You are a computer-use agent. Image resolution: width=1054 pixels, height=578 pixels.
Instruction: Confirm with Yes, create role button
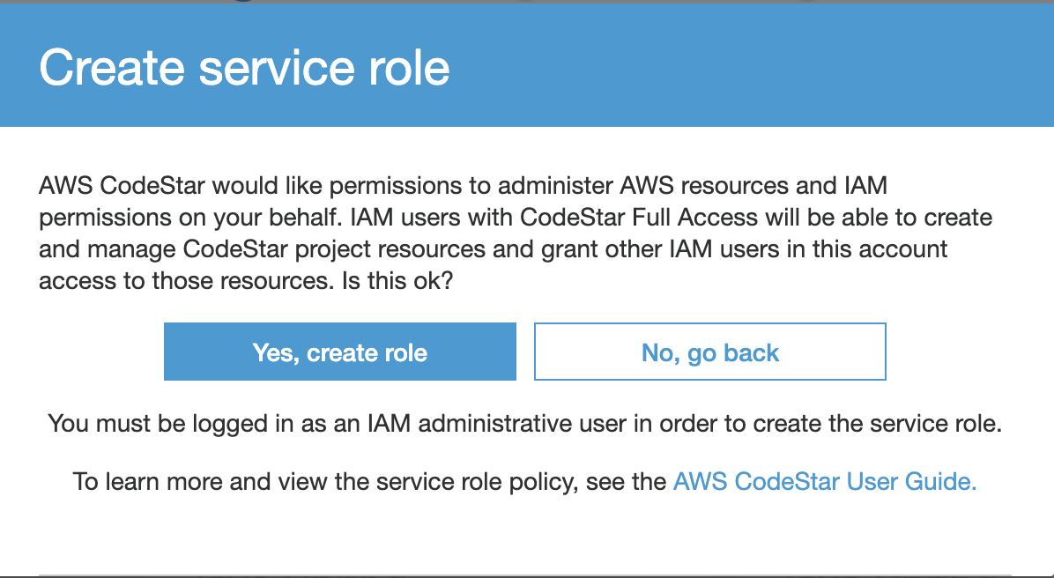point(340,352)
